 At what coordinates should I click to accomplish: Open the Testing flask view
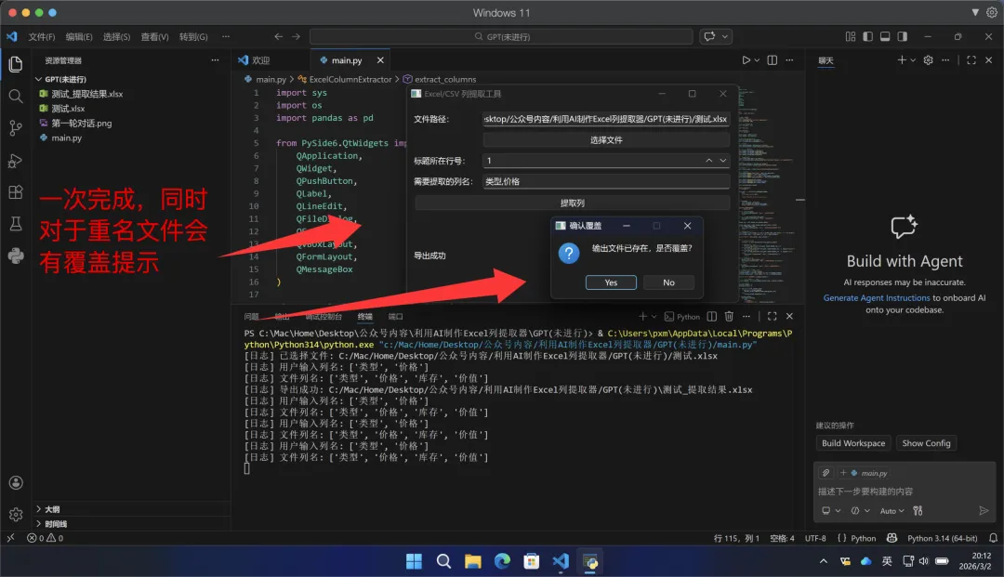pos(16,224)
